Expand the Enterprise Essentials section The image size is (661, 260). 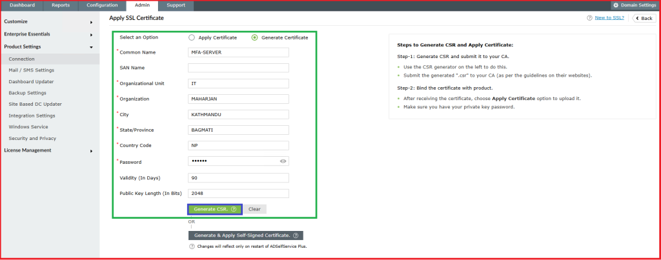pos(91,34)
